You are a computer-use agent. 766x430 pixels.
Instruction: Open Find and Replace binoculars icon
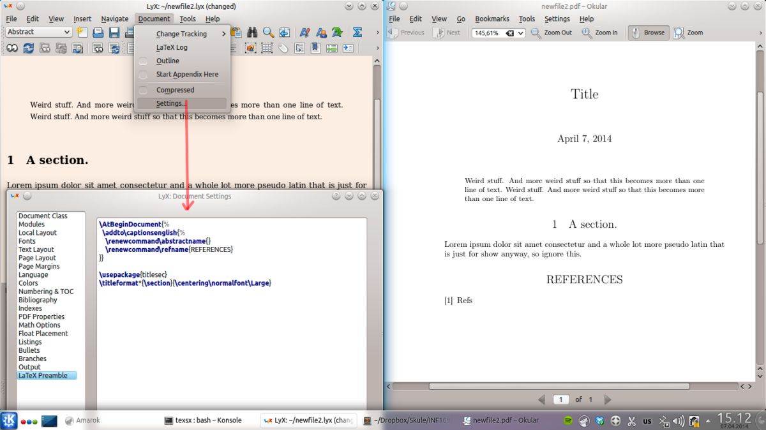[252, 32]
